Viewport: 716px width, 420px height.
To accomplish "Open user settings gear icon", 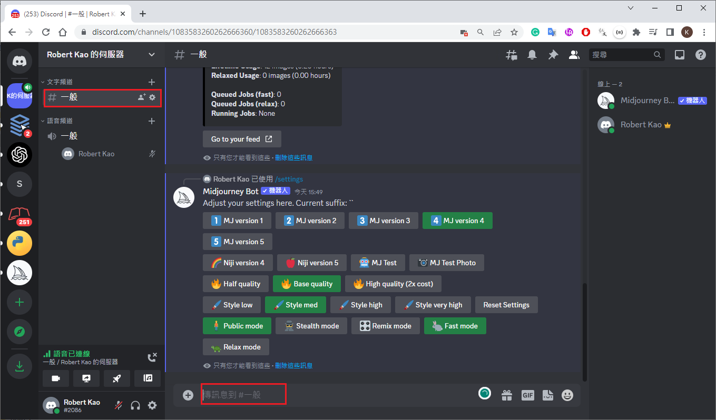I will pyautogui.click(x=152, y=405).
